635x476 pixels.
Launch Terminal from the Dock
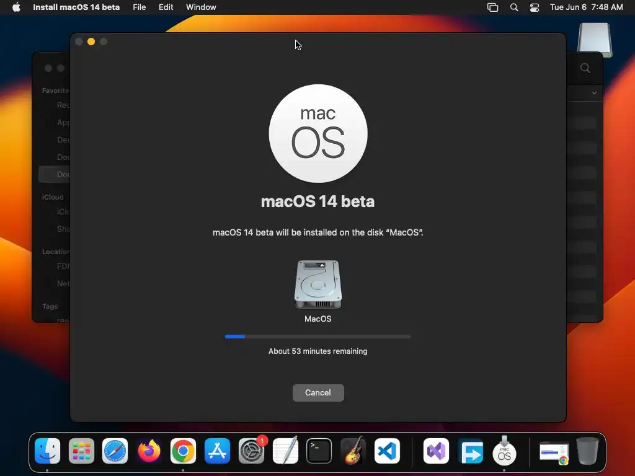point(319,451)
